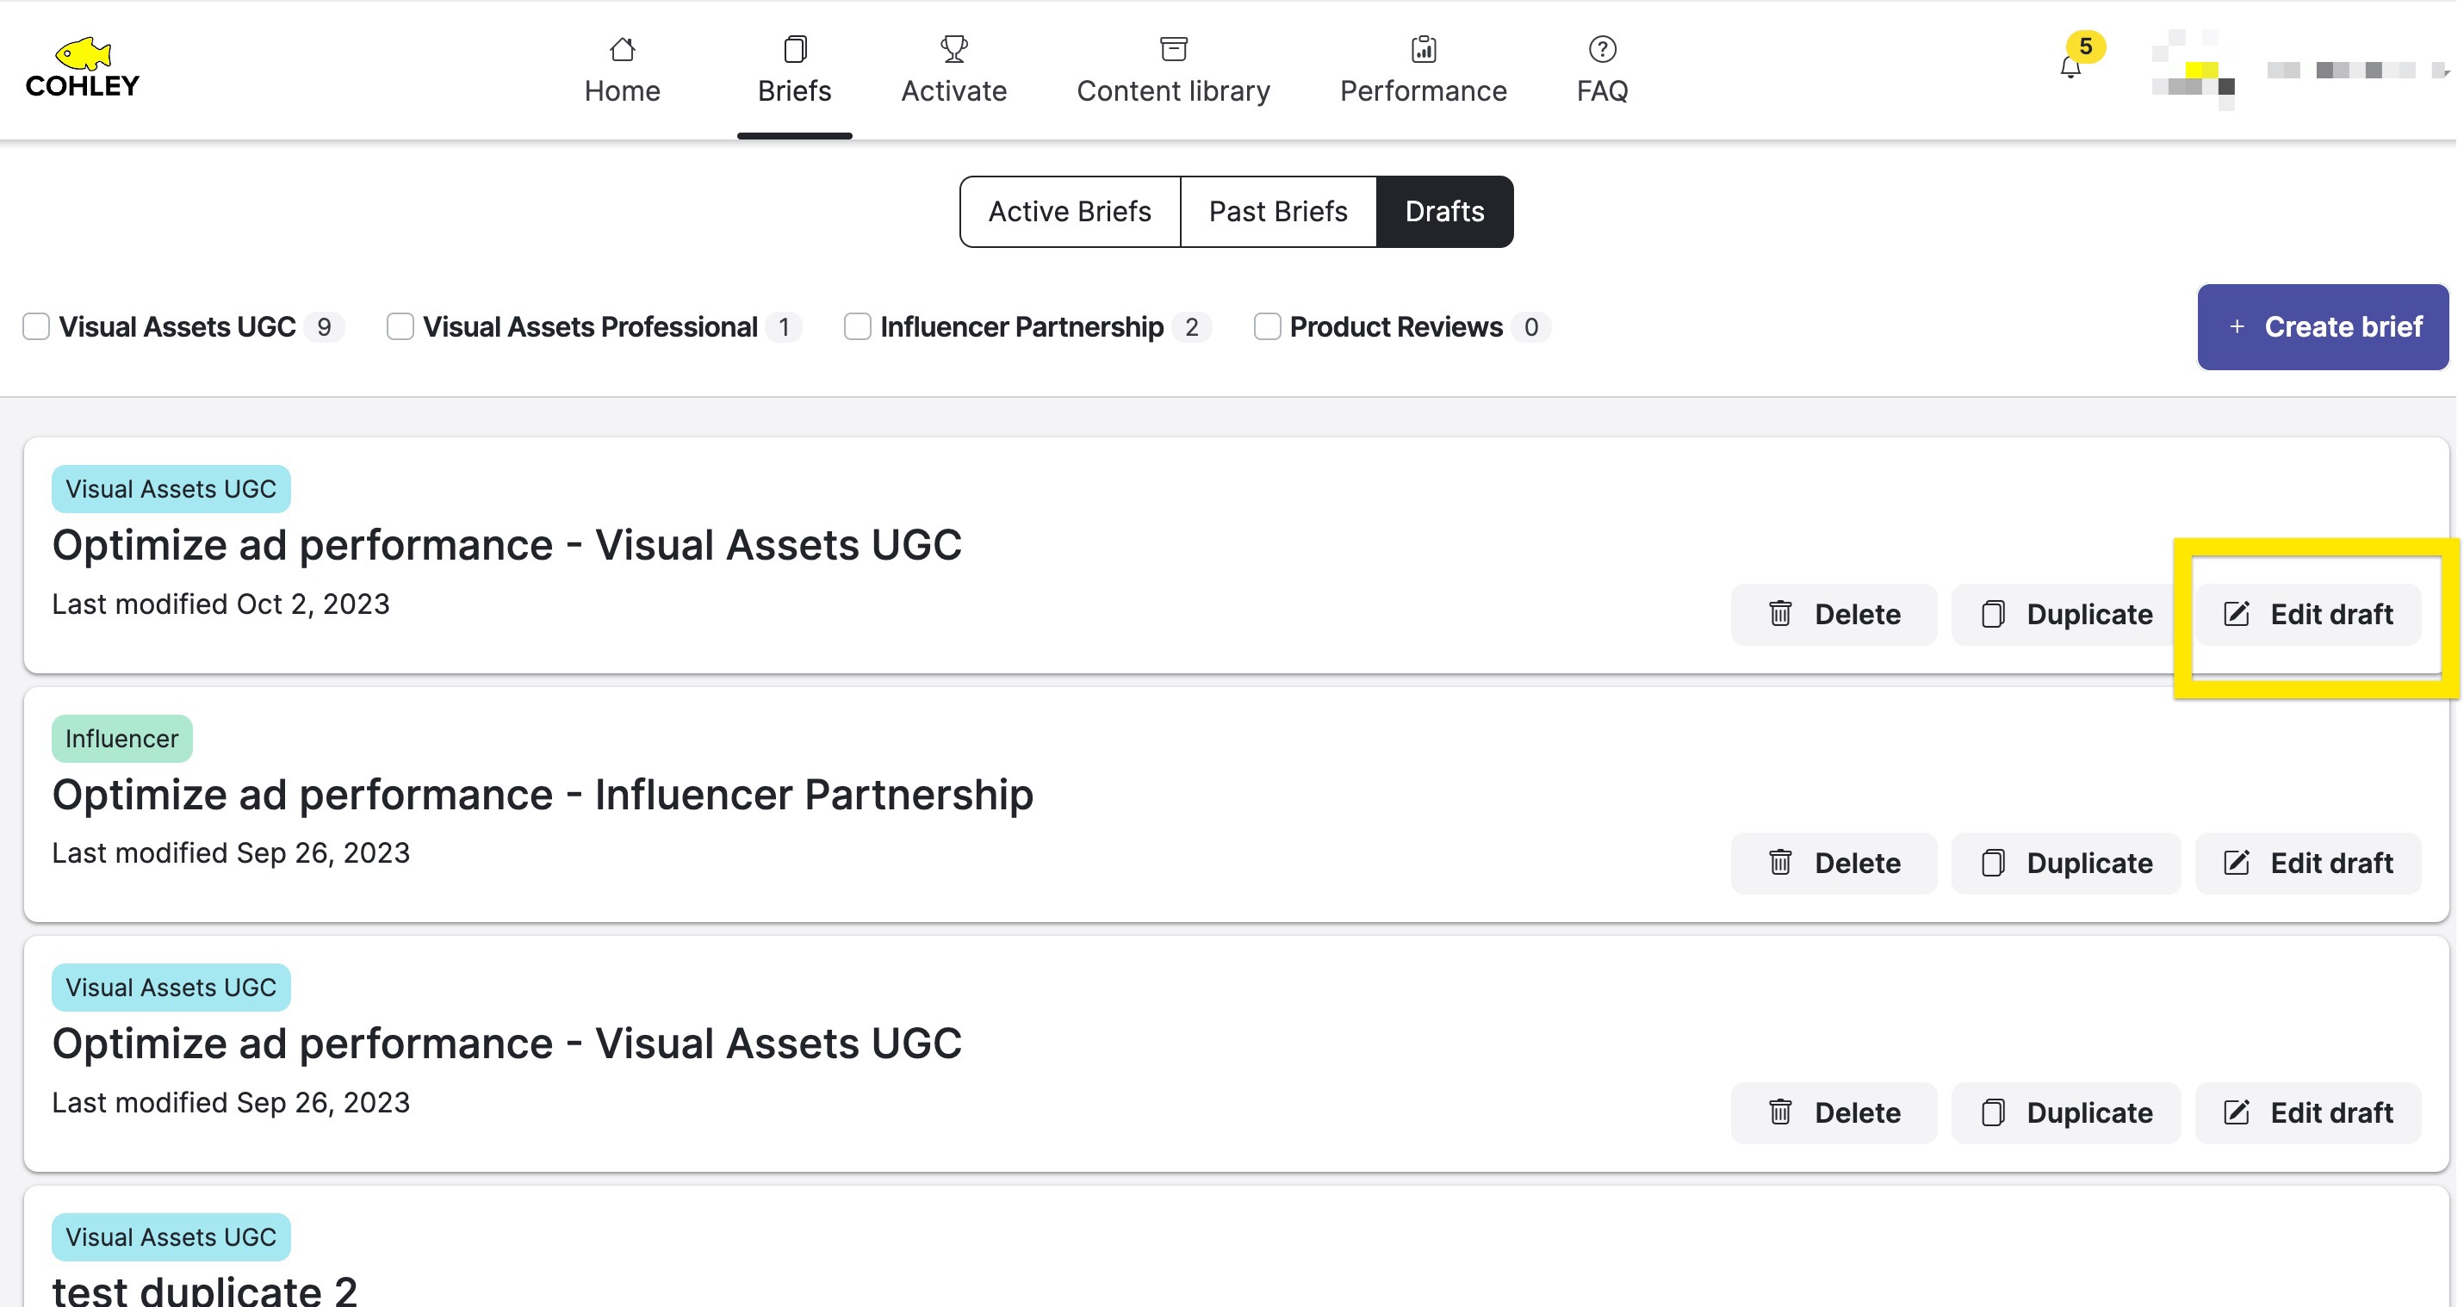Click the Home house icon

coord(622,48)
